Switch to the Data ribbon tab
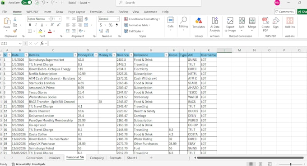The image size is (307, 166). (x=110, y=12)
